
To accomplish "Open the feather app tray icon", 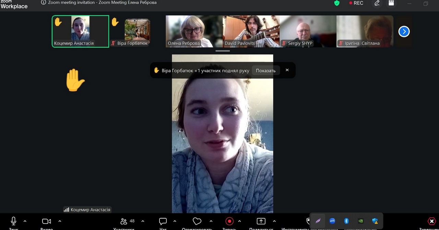I will [x=318, y=221].
